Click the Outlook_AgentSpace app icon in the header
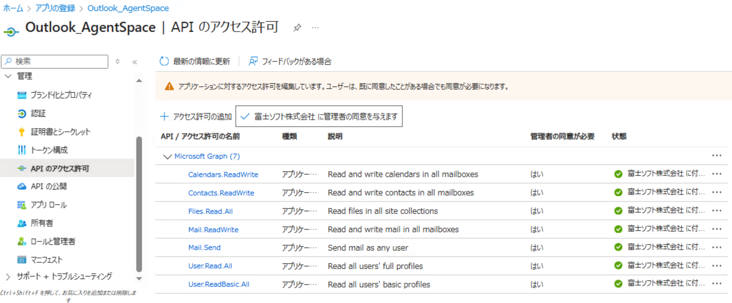The width and height of the screenshot is (732, 303). click(11, 31)
